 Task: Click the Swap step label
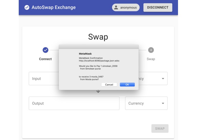coord(151,59)
